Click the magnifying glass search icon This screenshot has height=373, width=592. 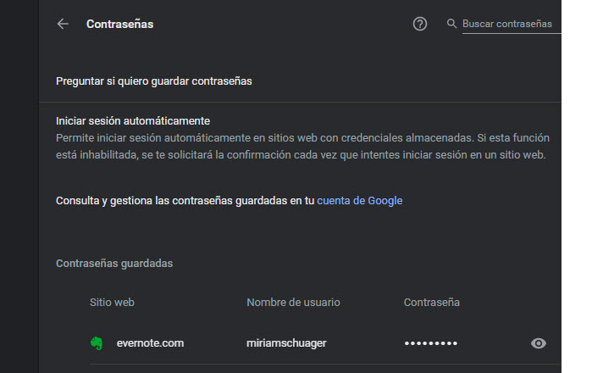tap(452, 25)
